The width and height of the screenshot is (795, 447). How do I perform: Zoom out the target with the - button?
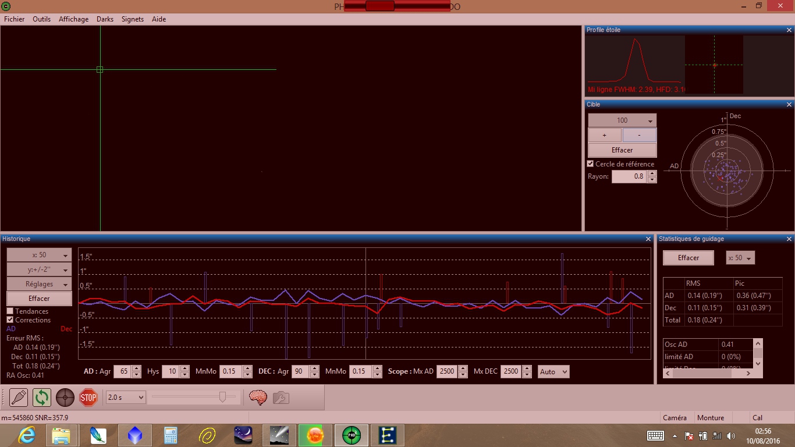point(640,135)
